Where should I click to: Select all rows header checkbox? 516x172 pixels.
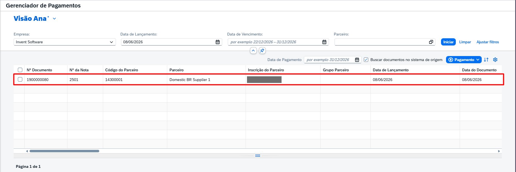tap(20, 70)
